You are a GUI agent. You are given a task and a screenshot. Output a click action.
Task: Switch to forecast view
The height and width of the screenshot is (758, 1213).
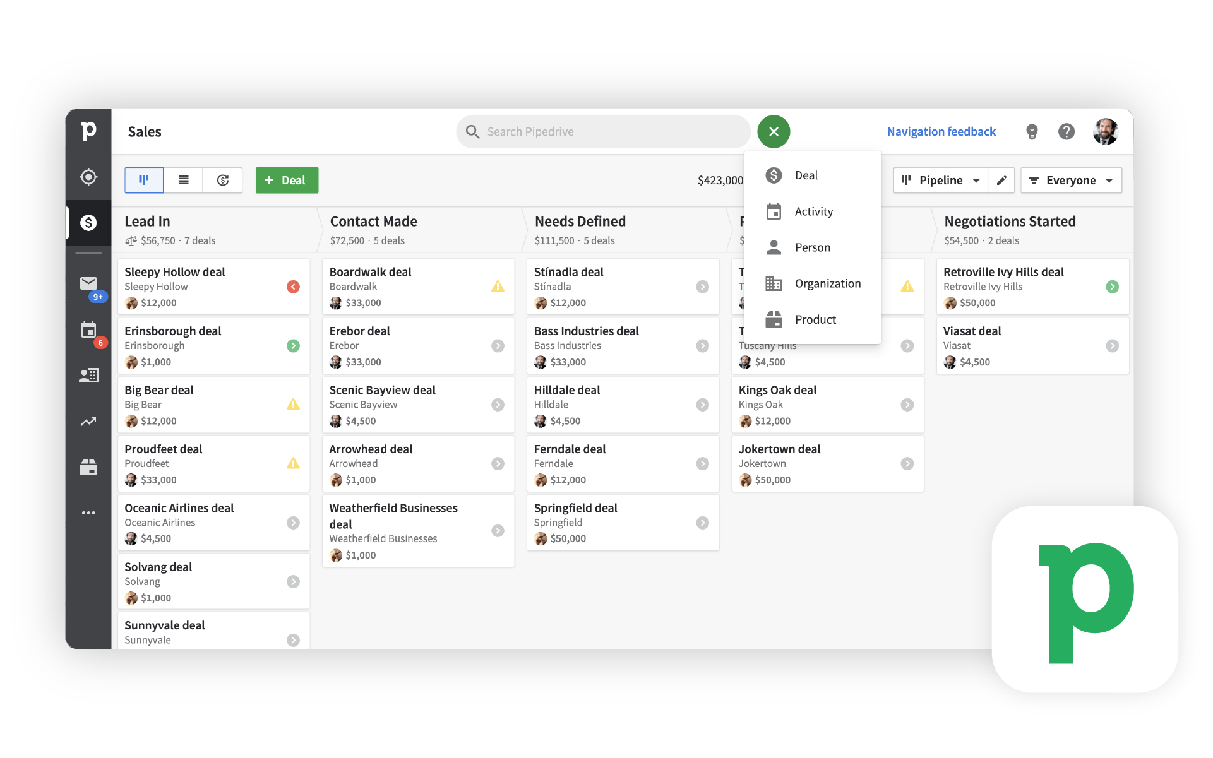pyautogui.click(x=223, y=181)
